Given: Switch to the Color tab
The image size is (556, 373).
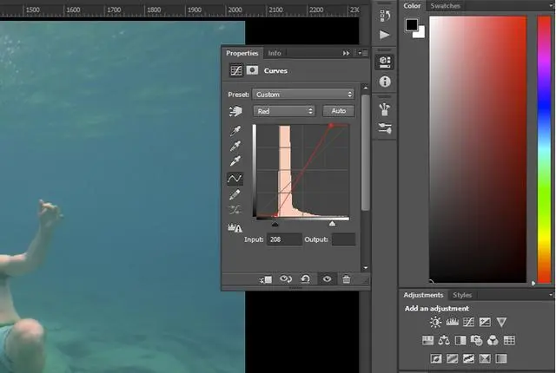Looking at the screenshot, I should tap(412, 6).
